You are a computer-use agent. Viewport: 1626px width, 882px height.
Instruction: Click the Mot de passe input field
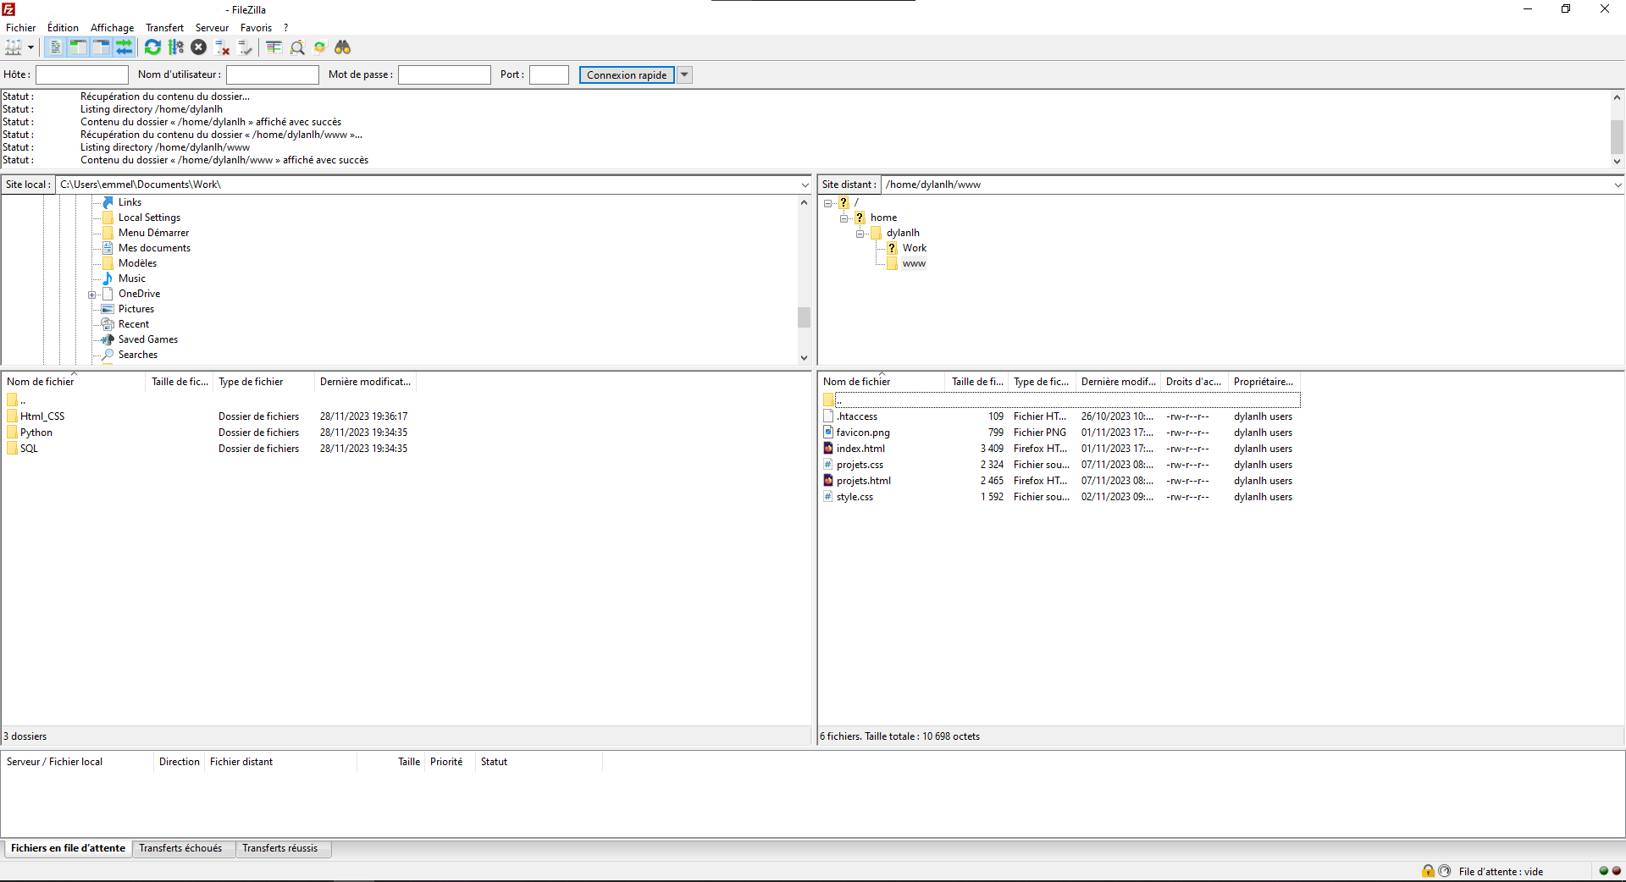[x=445, y=74]
